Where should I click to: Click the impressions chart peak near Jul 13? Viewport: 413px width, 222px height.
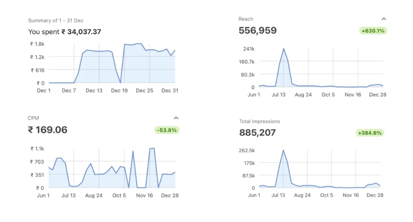283,150
